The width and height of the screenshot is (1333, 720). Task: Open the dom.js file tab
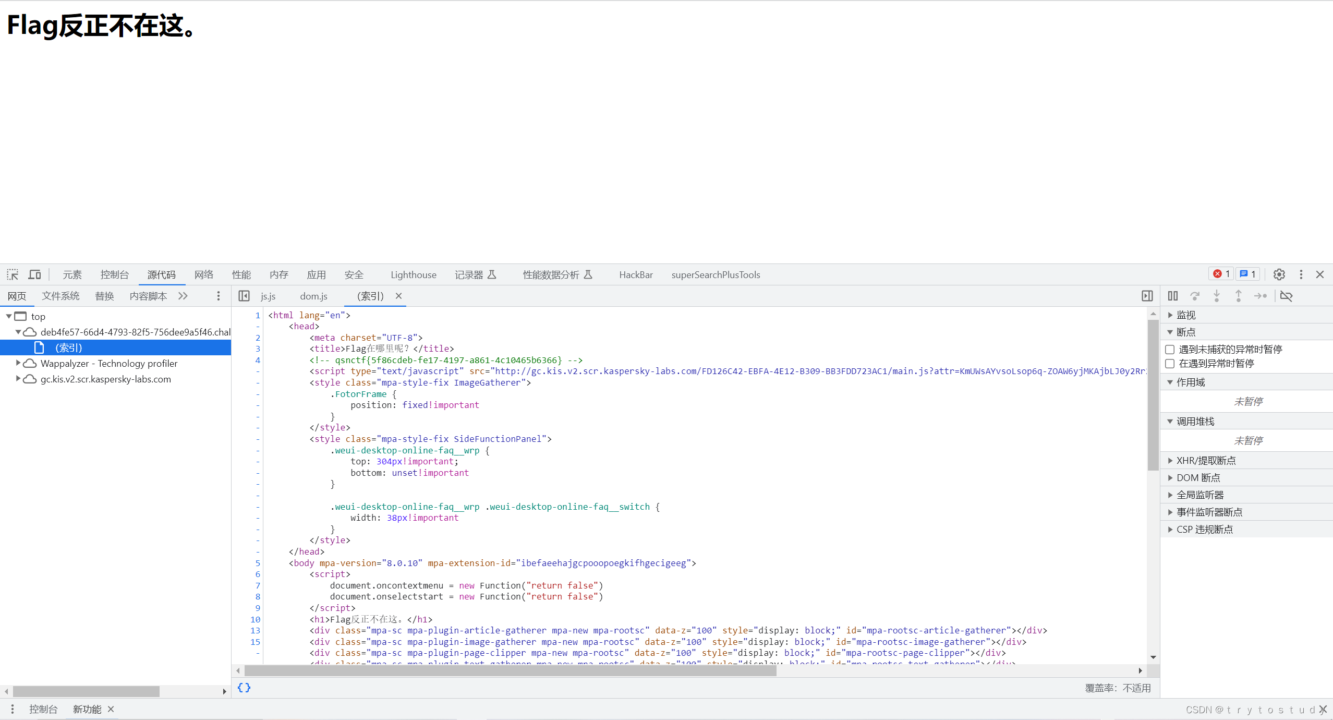coord(313,296)
